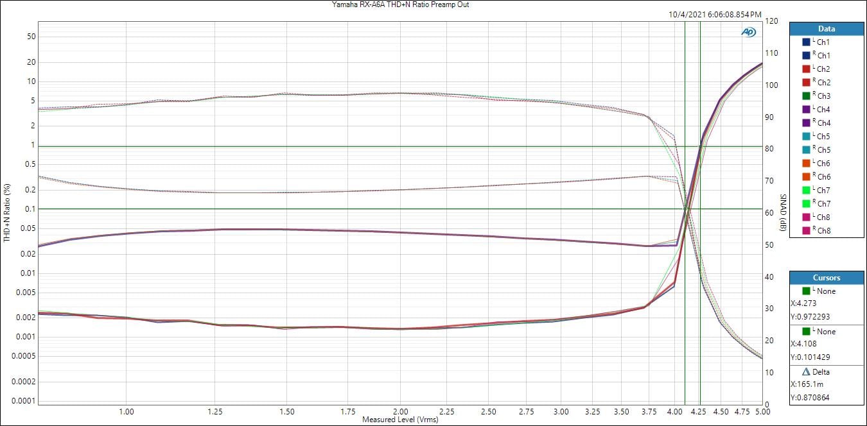
Task: Click the L Ch5 teal legend icon
Action: pyautogui.click(x=806, y=136)
